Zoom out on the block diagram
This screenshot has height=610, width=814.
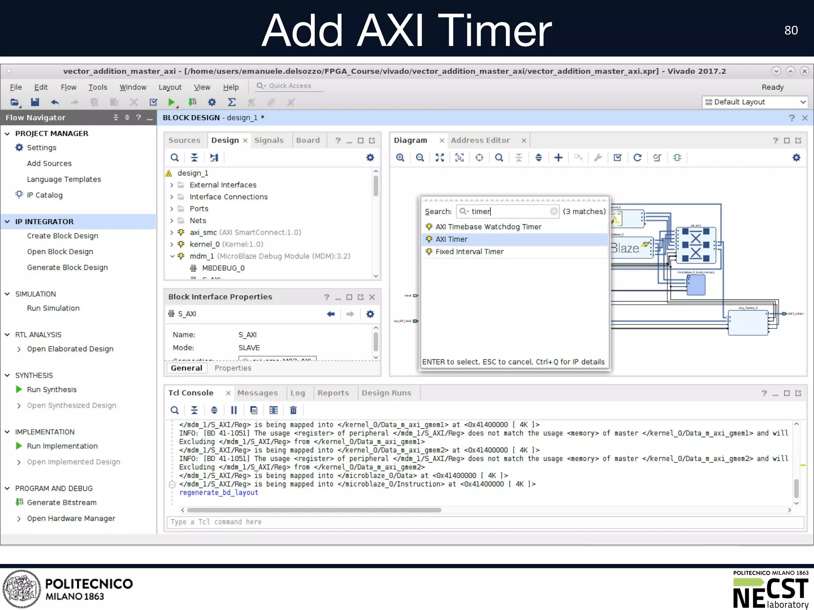click(420, 158)
